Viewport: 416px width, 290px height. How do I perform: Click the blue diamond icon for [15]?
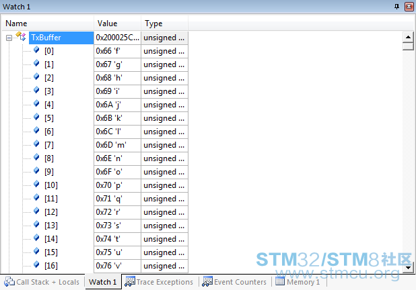coord(36,251)
